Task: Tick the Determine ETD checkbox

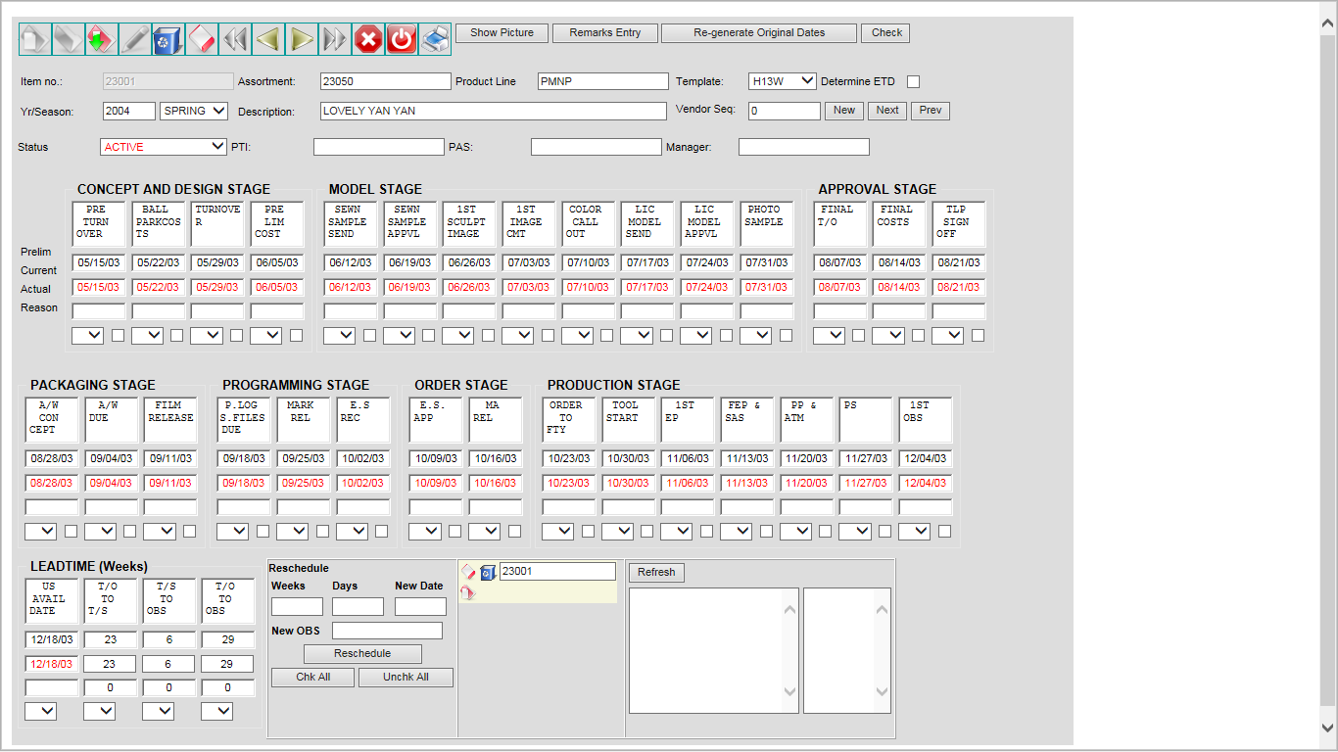Action: click(x=914, y=82)
